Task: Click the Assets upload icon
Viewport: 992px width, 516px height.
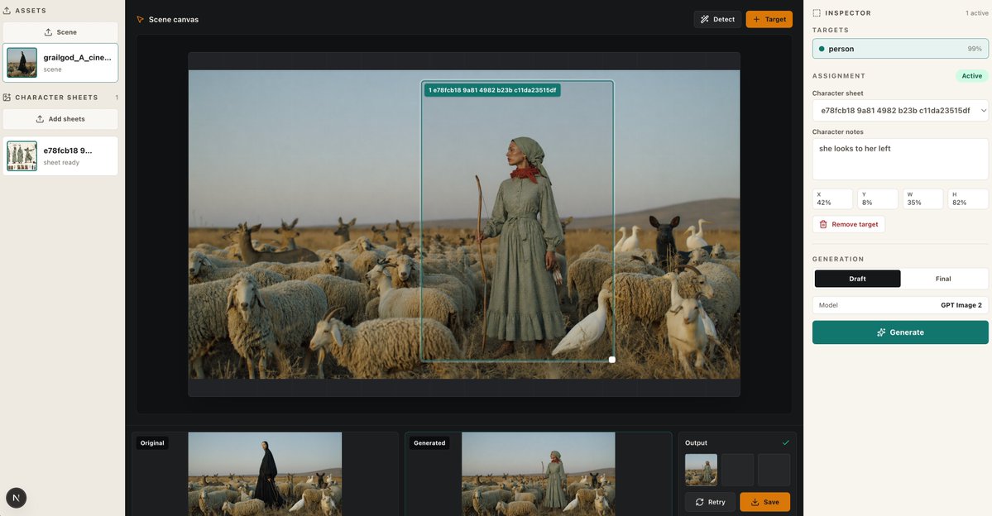Action: pos(7,11)
